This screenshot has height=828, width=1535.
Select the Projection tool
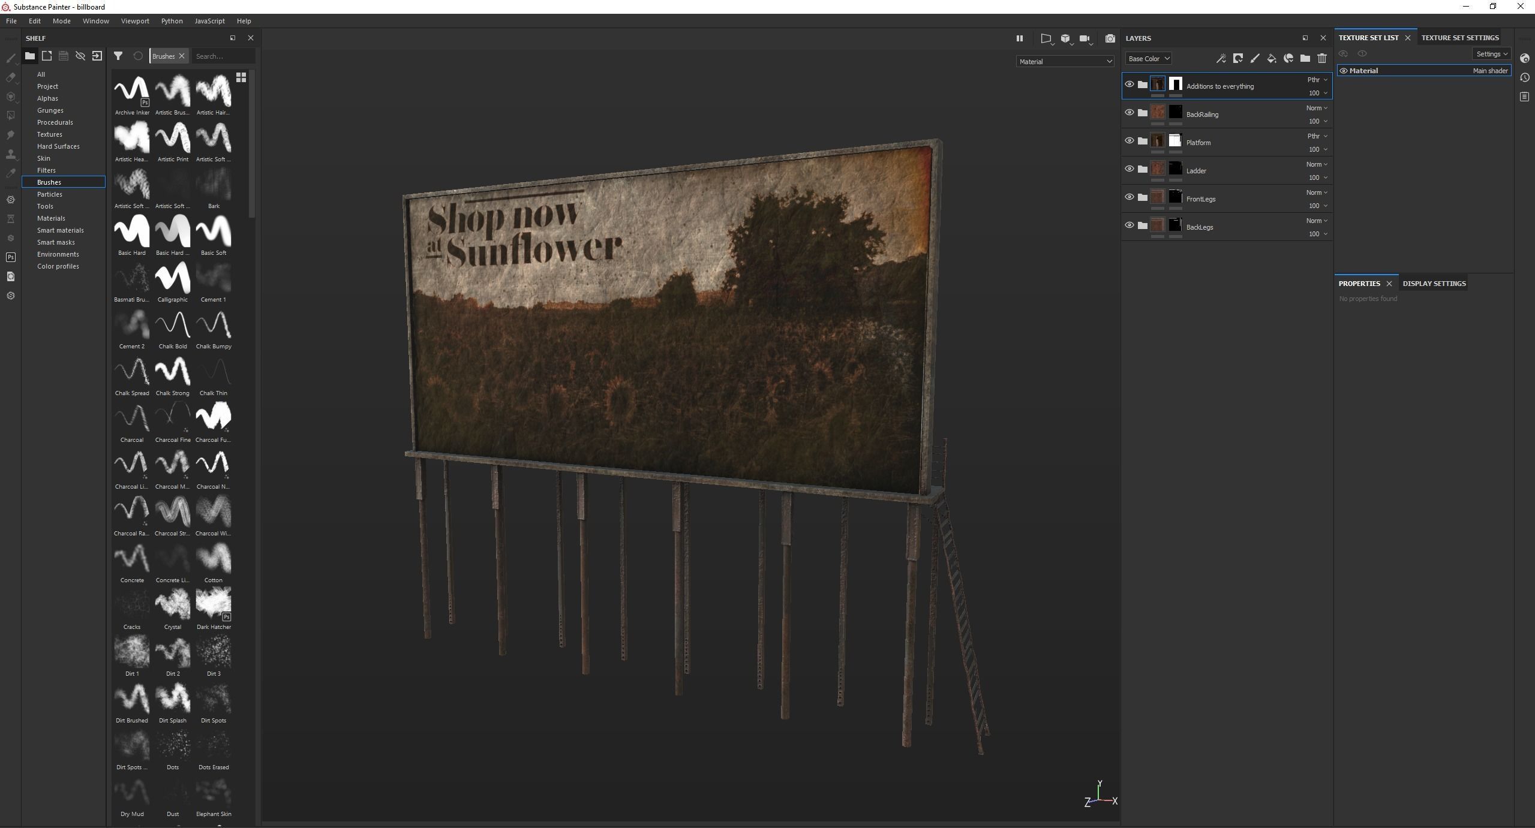(11, 97)
